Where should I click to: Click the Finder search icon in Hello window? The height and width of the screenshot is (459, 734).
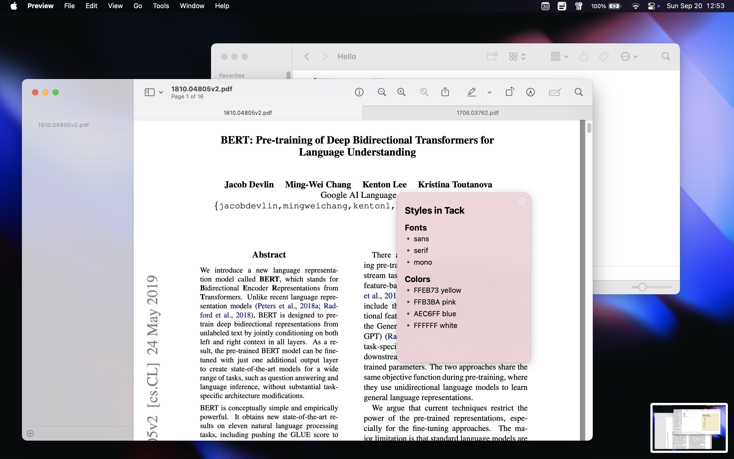click(666, 56)
